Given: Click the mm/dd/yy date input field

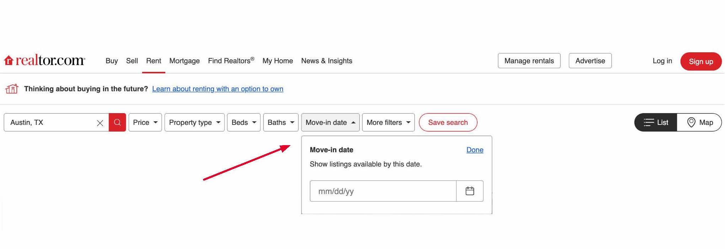Looking at the screenshot, I should pyautogui.click(x=382, y=191).
